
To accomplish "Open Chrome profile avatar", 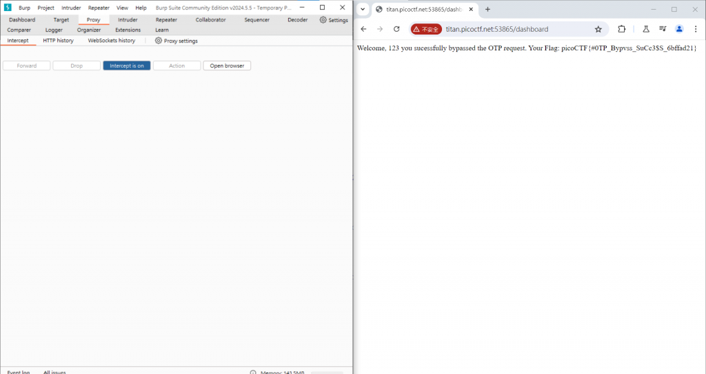I will point(679,29).
